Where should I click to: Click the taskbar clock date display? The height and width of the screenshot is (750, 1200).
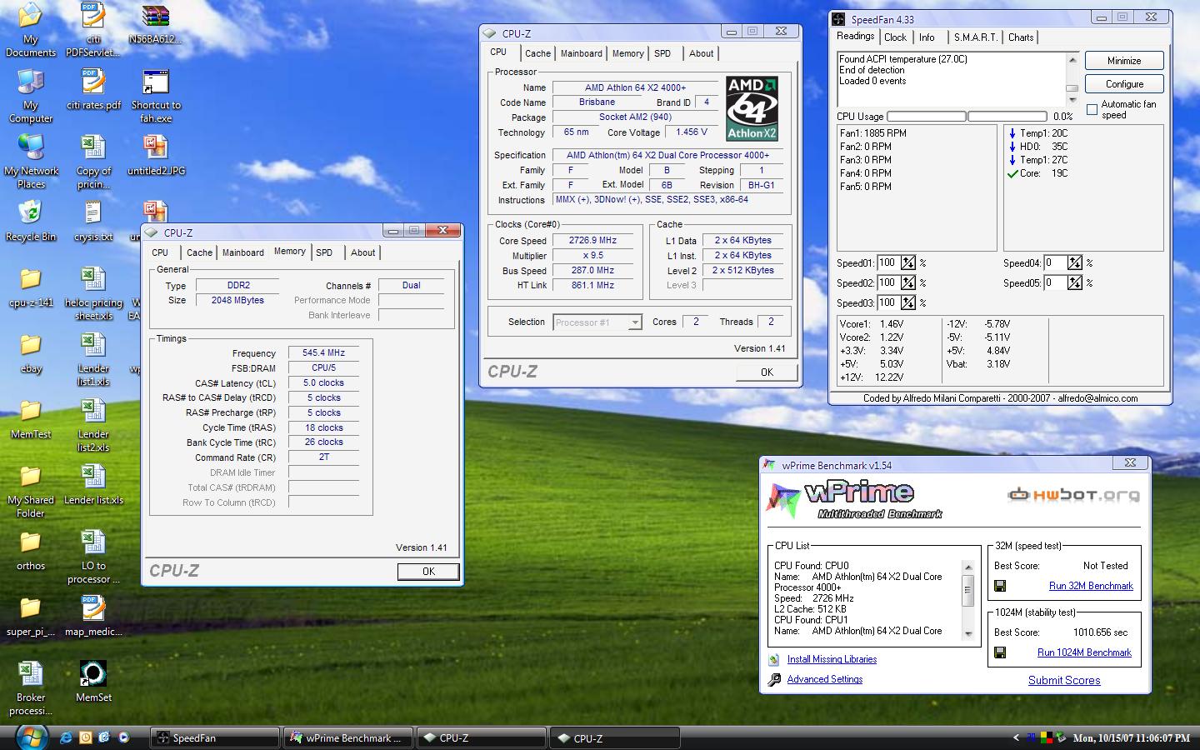(x=1131, y=738)
